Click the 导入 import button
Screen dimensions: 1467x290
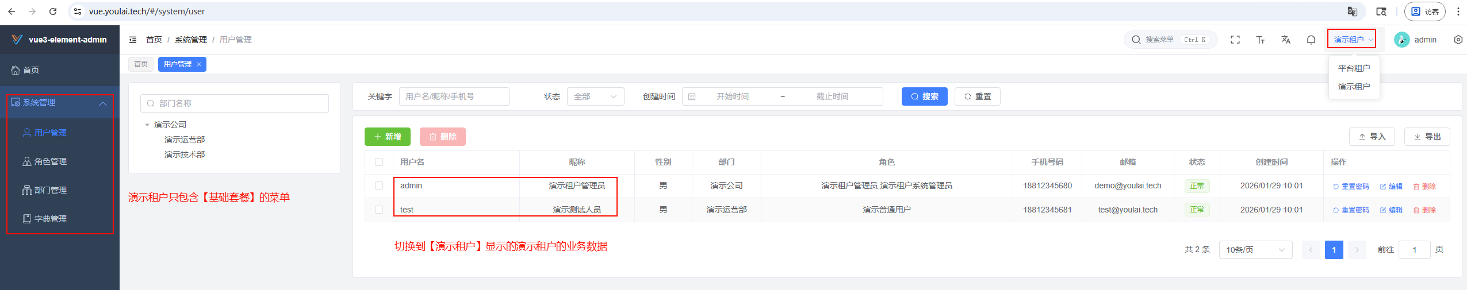pos(1372,137)
